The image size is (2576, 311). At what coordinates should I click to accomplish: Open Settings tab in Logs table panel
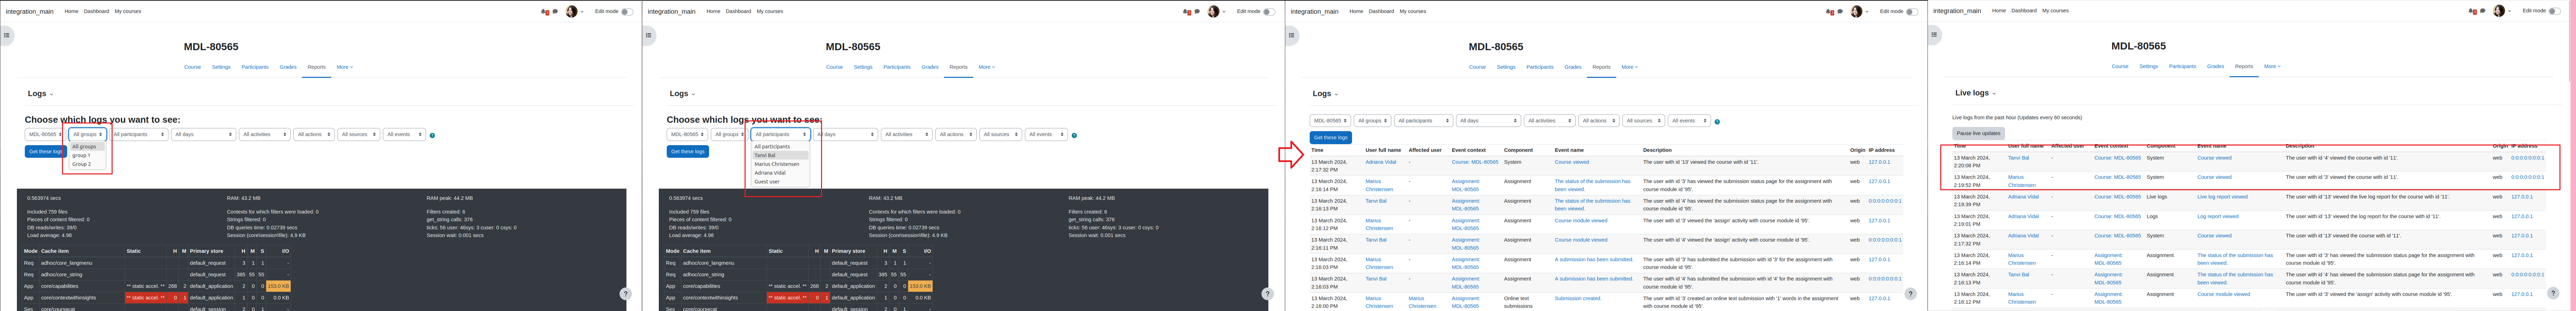[x=1506, y=67]
